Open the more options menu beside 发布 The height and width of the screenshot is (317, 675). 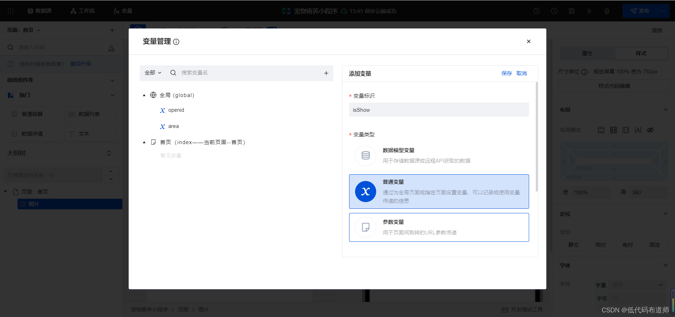[x=663, y=11]
